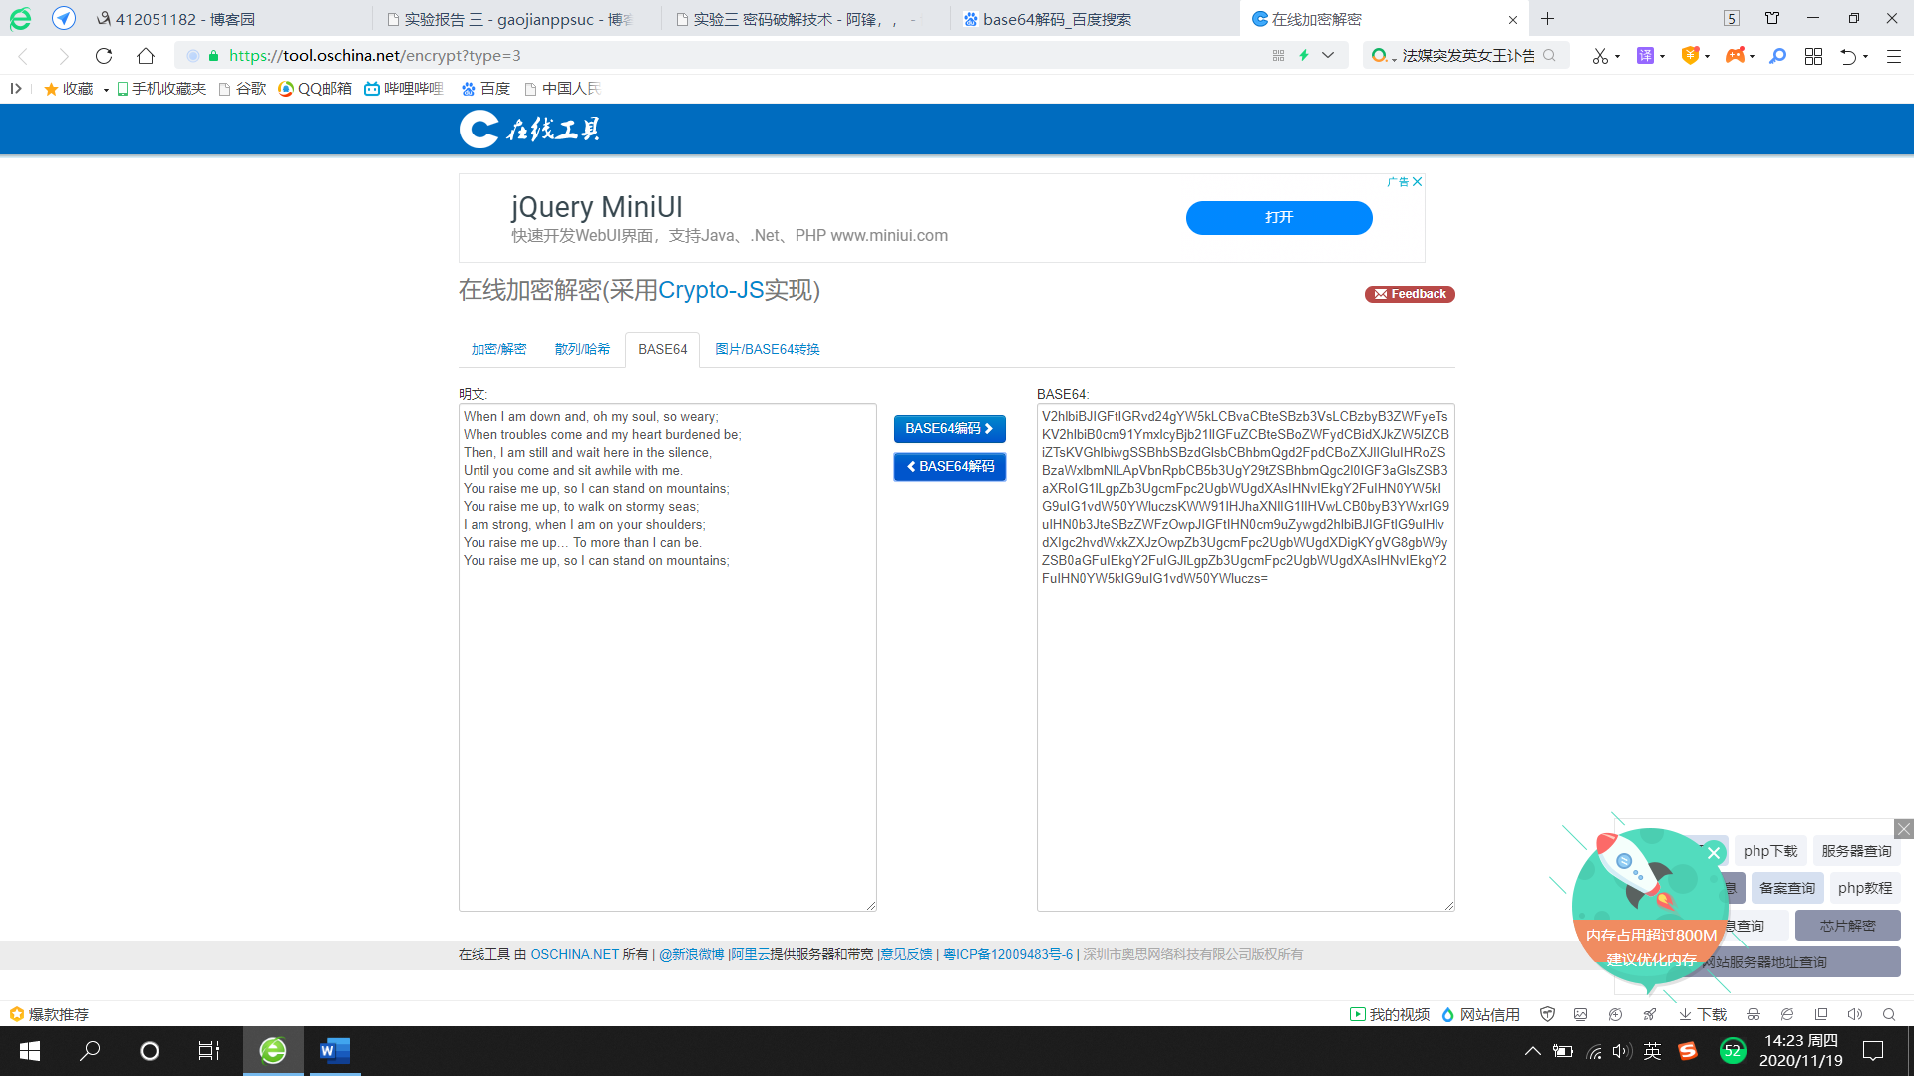Switch to the 图片/BASE64转换 tab
Image resolution: width=1914 pixels, height=1076 pixels.
[x=767, y=349]
